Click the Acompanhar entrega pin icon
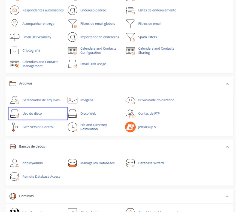236x212 pixels. 14,24
